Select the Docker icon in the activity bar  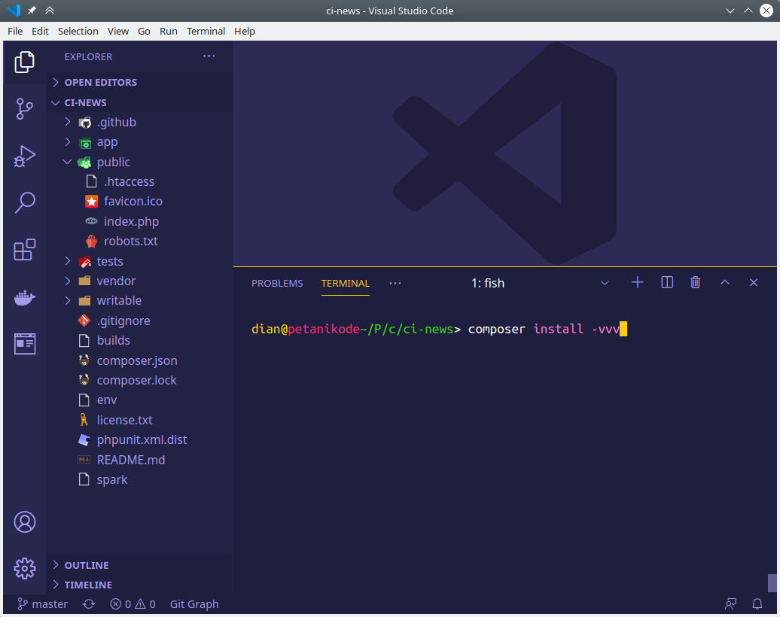point(25,297)
